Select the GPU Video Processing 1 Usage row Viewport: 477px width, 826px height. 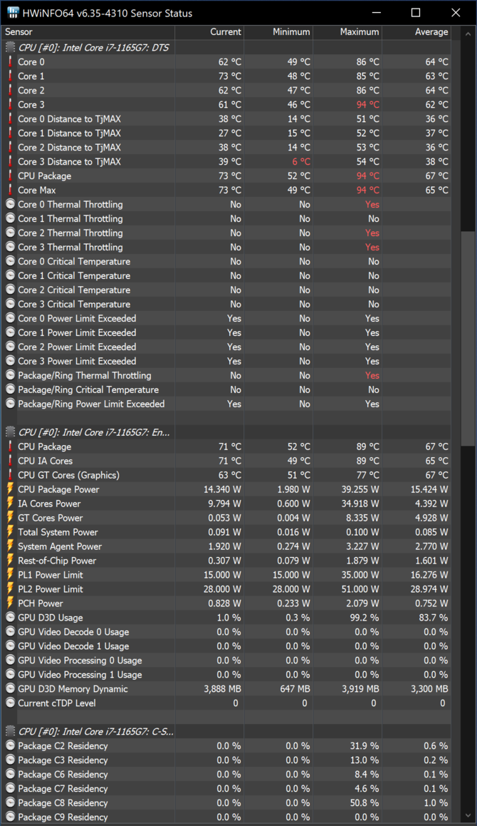(226, 674)
